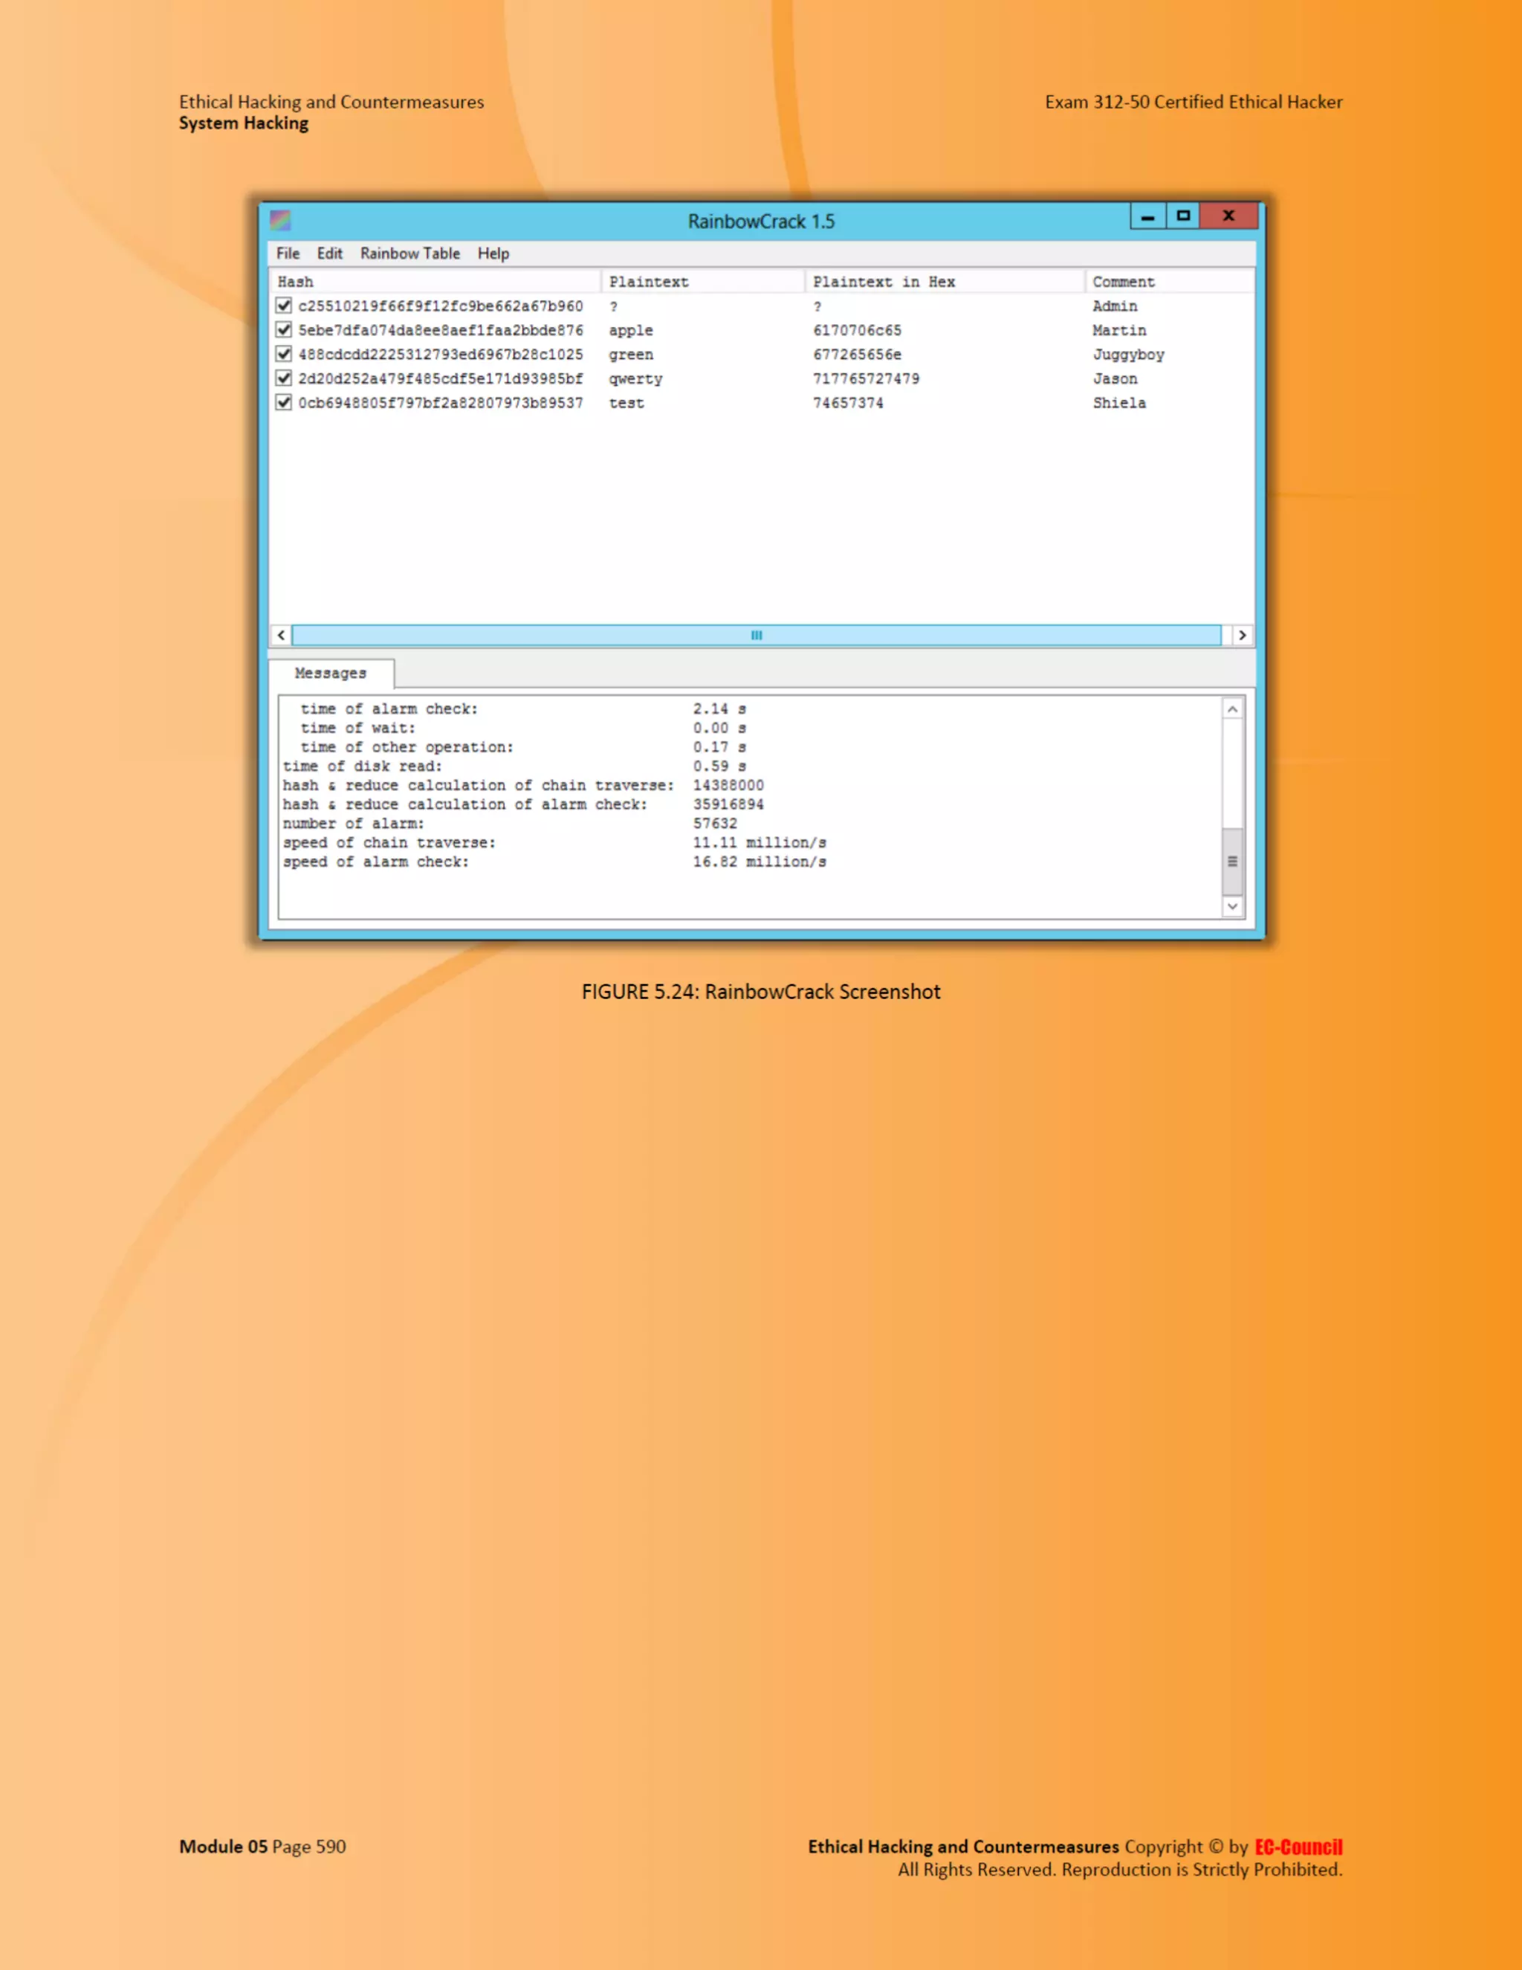The width and height of the screenshot is (1522, 1970).
Task: Toggle checkbox for qwerty hash row
Action: click(x=284, y=378)
